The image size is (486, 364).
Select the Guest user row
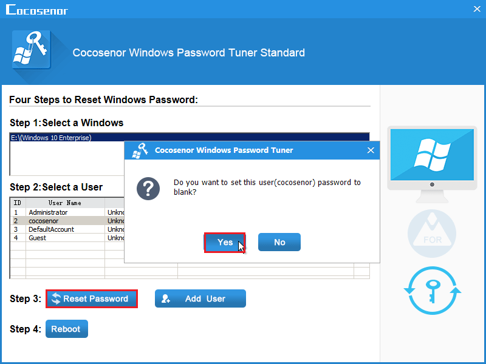click(67, 238)
